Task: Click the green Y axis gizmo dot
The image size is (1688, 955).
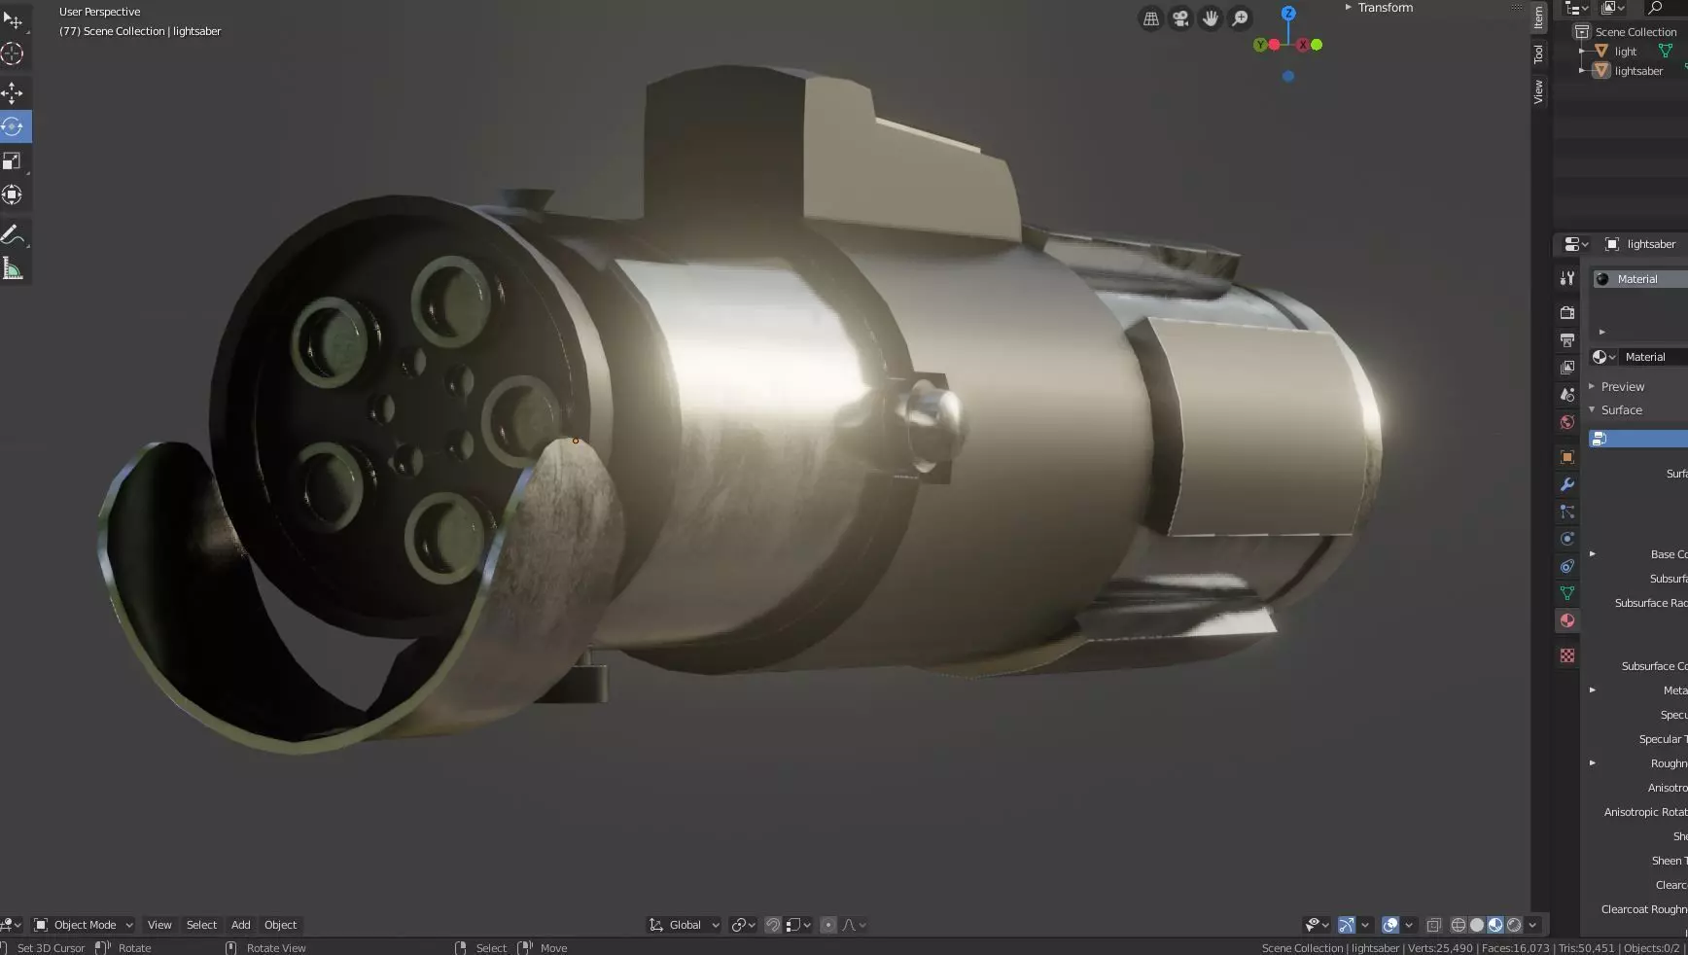Action: pyautogui.click(x=1261, y=45)
